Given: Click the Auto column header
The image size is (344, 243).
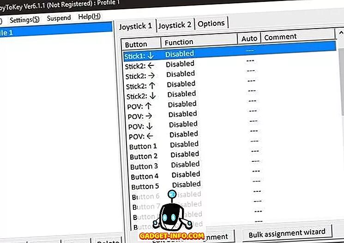Looking at the screenshot, I should 249,38.
